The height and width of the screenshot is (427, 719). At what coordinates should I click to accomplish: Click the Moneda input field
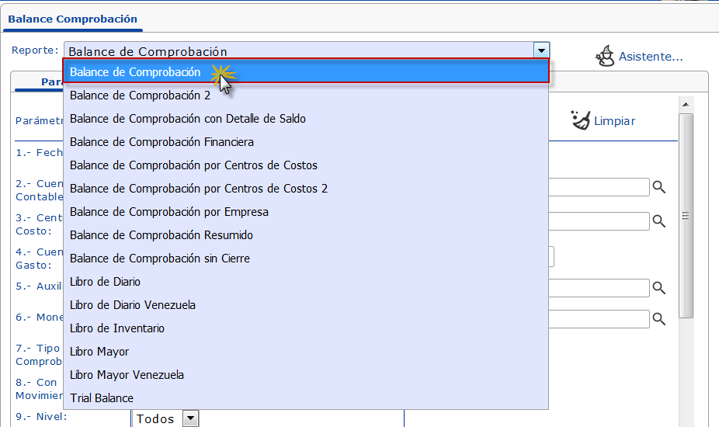(599, 319)
